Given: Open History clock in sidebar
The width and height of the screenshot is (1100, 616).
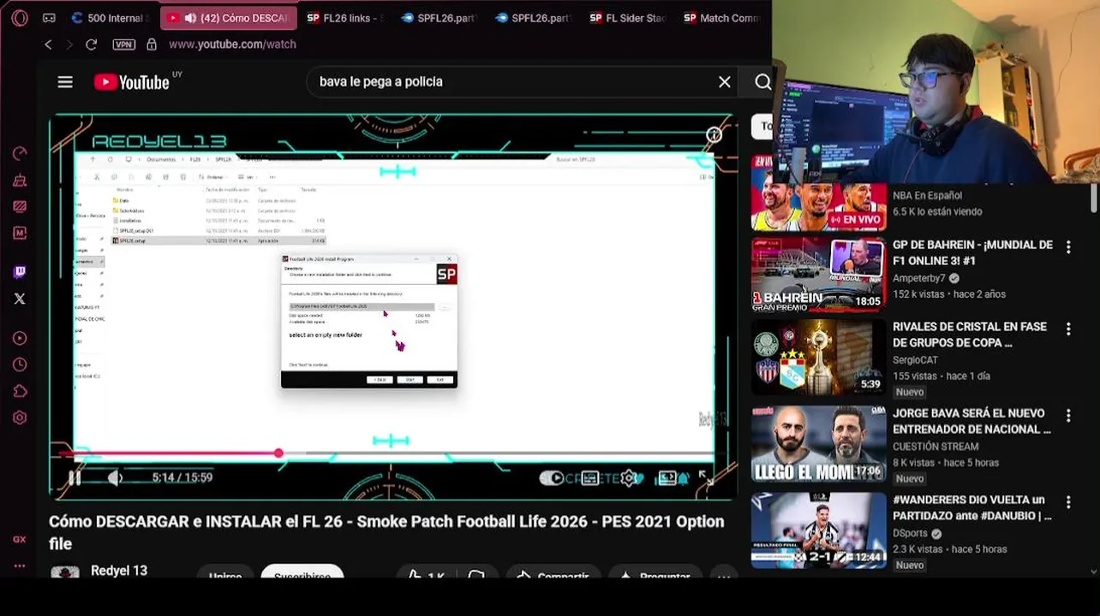Looking at the screenshot, I should coord(20,364).
